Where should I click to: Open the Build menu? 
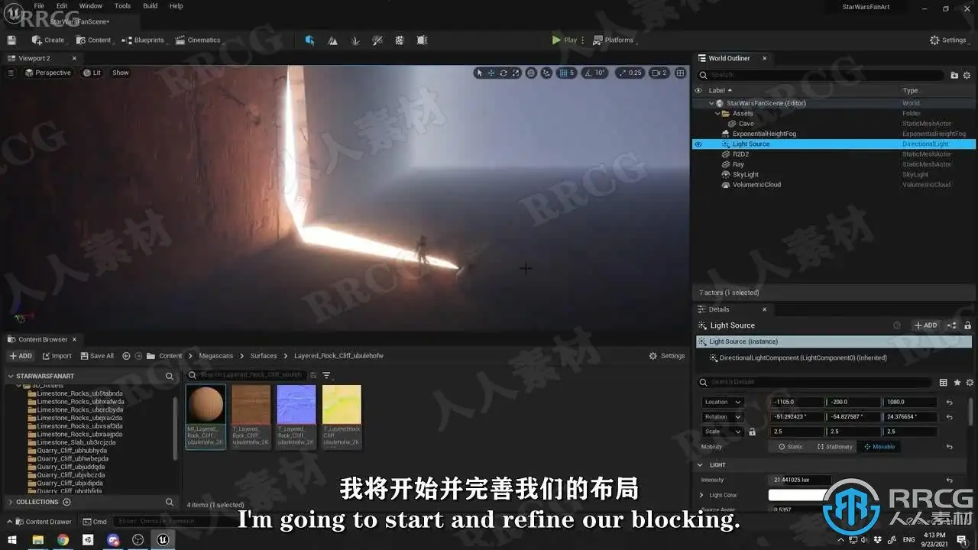coord(151,6)
